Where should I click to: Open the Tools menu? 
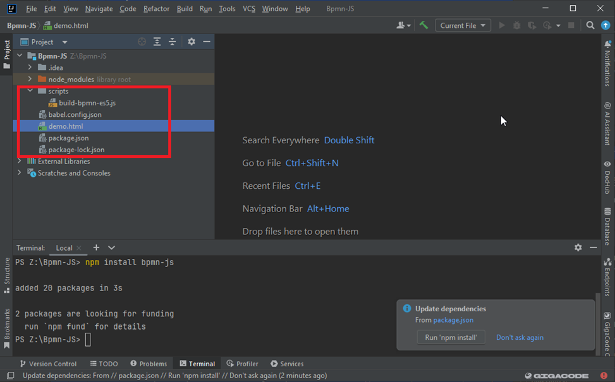227,9
